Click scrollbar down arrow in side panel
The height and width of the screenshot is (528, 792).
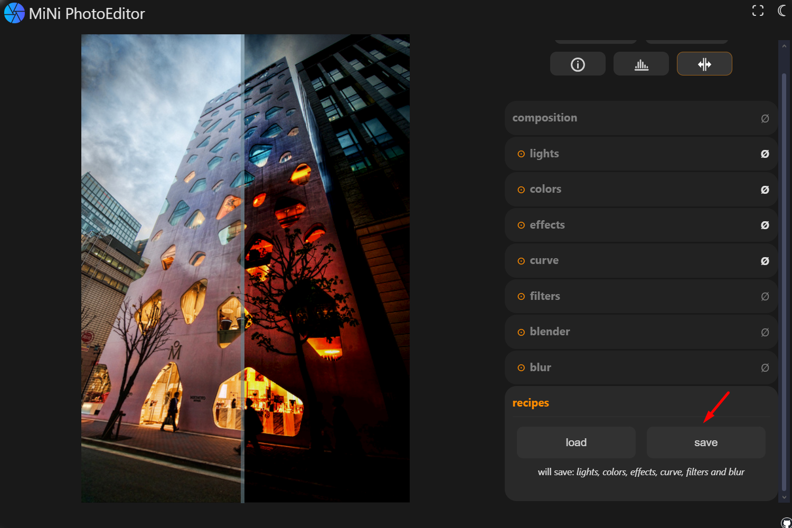784,497
